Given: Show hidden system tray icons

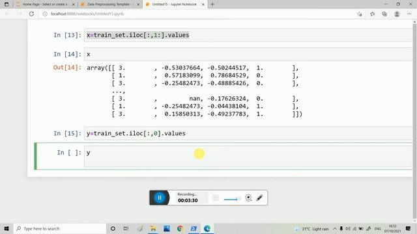Looking at the screenshot, I should point(334,229).
